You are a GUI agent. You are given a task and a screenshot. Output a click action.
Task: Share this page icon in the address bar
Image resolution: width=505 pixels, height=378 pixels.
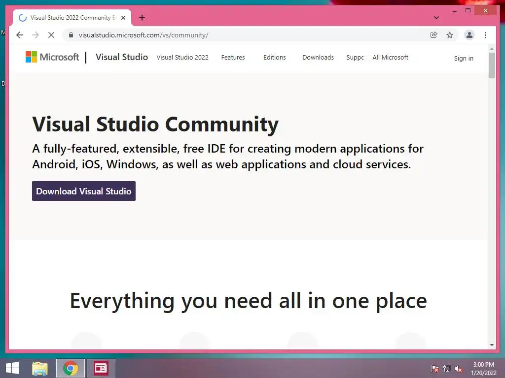(434, 35)
